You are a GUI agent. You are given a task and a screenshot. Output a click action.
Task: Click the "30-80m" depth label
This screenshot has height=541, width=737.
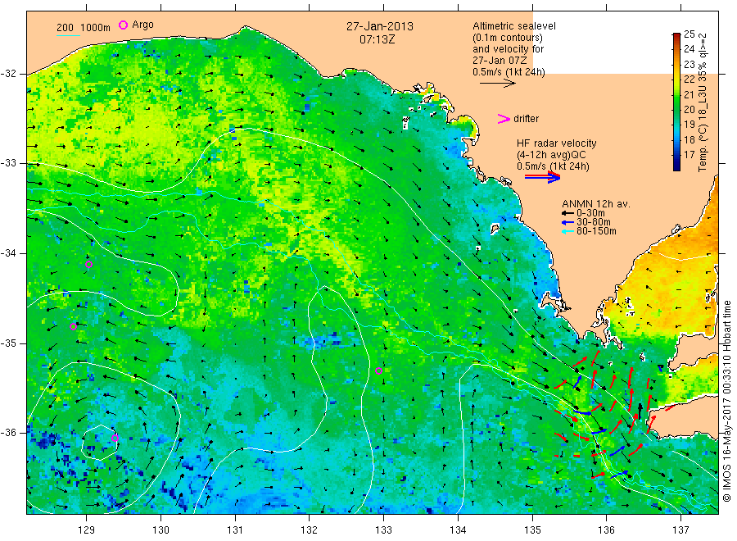tap(594, 222)
